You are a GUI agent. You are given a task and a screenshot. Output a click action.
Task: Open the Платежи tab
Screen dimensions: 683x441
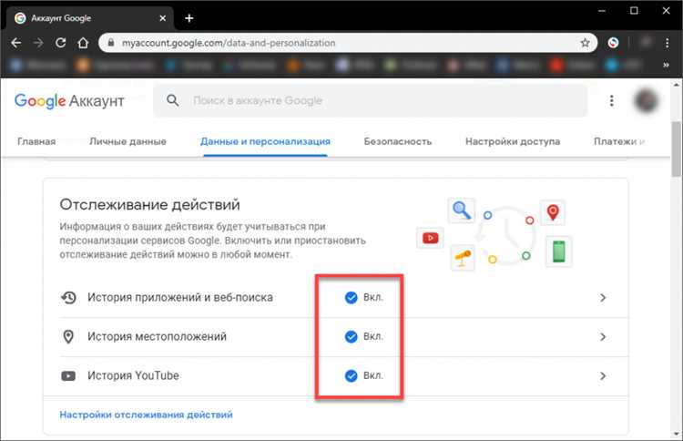tap(618, 141)
